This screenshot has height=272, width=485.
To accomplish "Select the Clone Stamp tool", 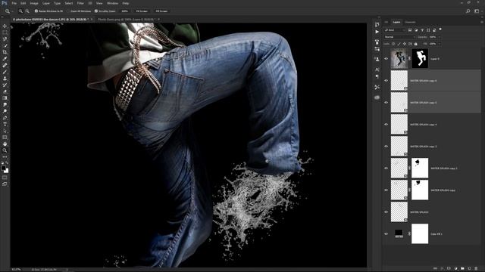I will (5, 79).
